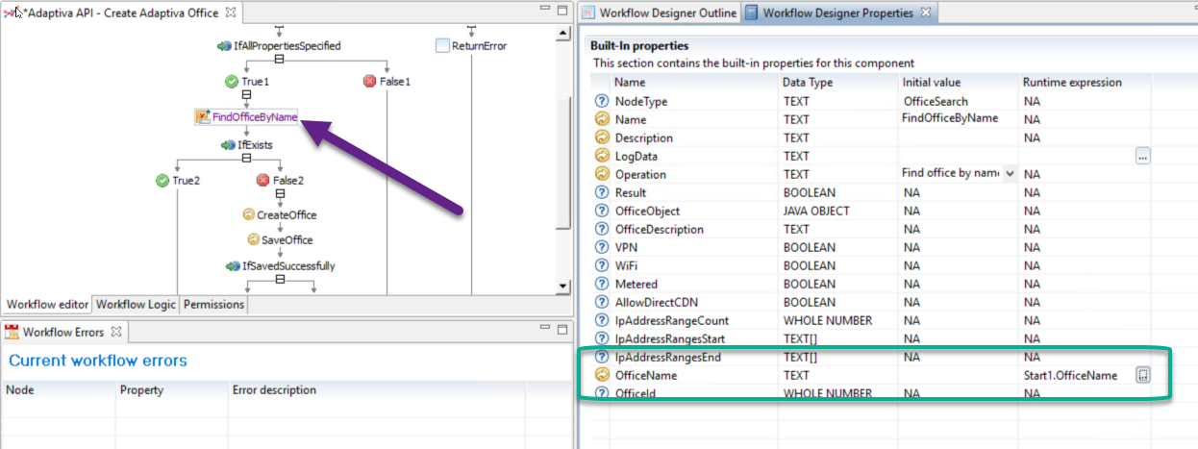Select the SaveOffice node icon
This screenshot has height=449, width=1198.
[254, 240]
